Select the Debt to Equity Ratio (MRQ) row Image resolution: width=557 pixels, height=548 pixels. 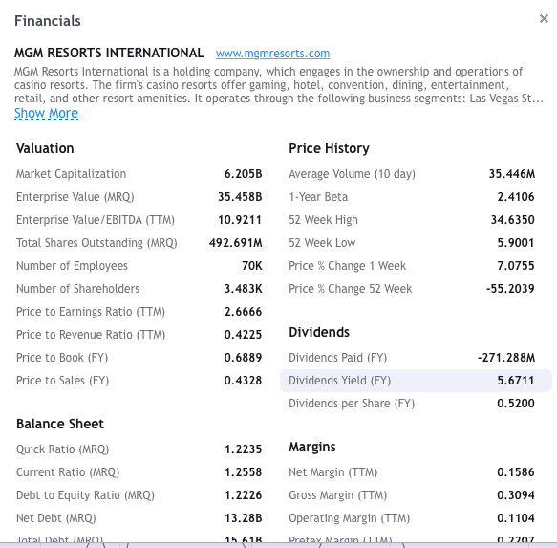pyautogui.click(x=139, y=495)
